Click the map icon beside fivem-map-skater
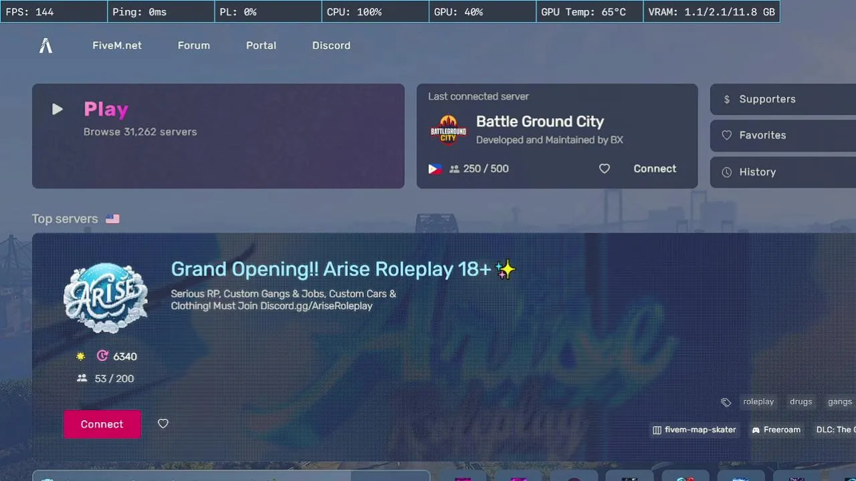Viewport: 856px width, 481px height. (x=657, y=430)
